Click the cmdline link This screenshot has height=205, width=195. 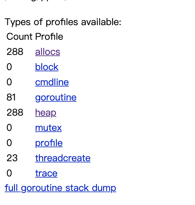52,82
